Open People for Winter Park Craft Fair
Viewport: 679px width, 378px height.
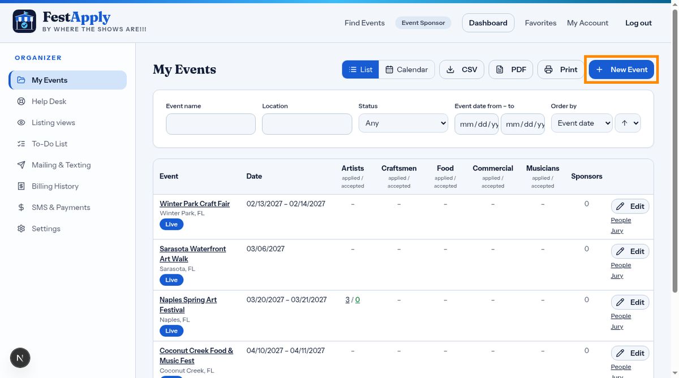(x=621, y=220)
